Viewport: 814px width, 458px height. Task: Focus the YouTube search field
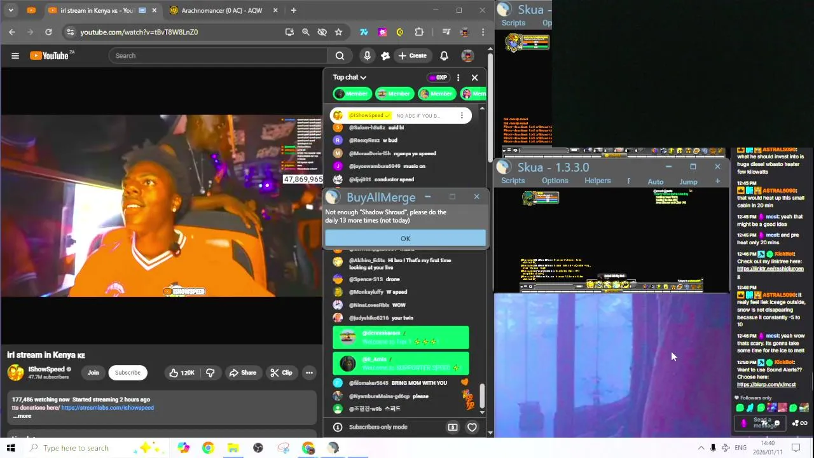218,55
